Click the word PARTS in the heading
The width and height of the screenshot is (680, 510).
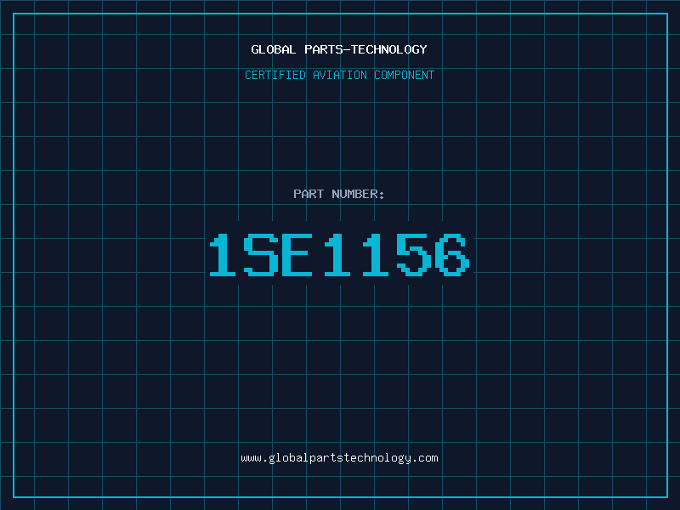coord(324,50)
